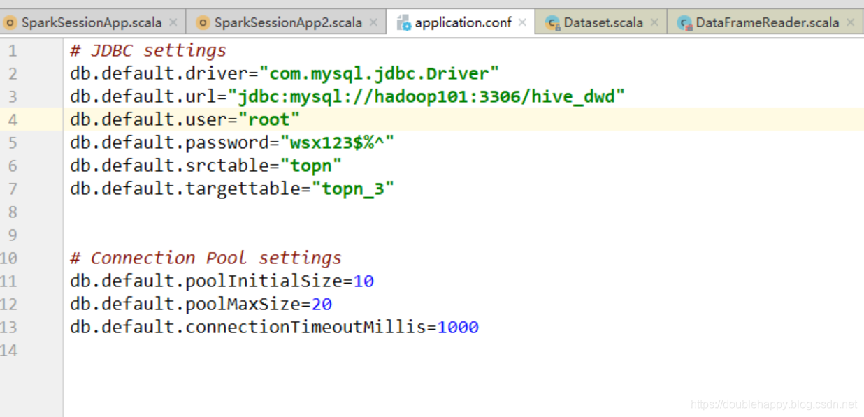The width and height of the screenshot is (864, 417).
Task: Click the "topn" srctable value
Action: (311, 166)
